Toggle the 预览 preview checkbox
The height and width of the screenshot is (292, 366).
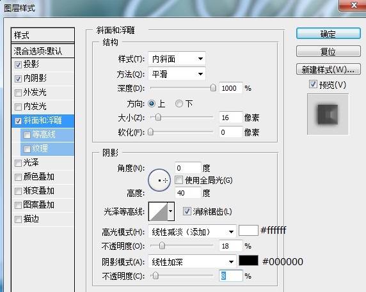tap(313, 84)
